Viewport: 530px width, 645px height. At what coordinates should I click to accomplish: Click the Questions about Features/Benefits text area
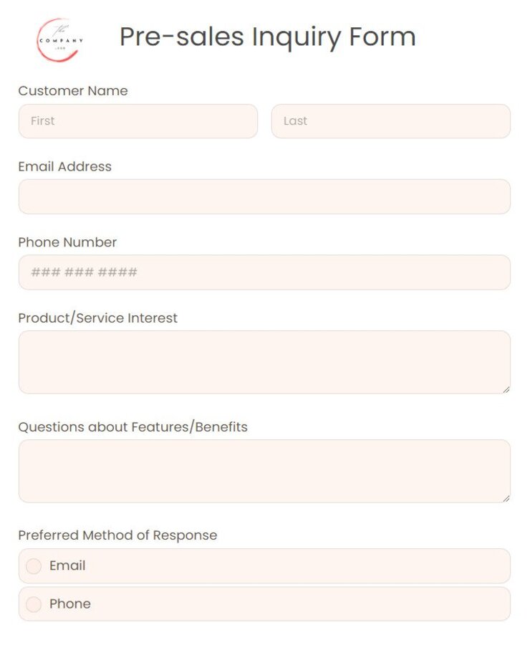[x=264, y=471]
